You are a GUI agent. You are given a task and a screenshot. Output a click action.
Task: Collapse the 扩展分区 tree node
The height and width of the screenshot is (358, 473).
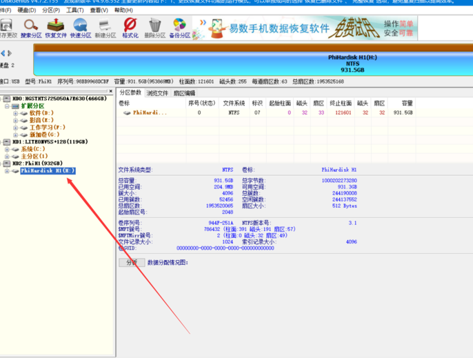(x=7, y=106)
